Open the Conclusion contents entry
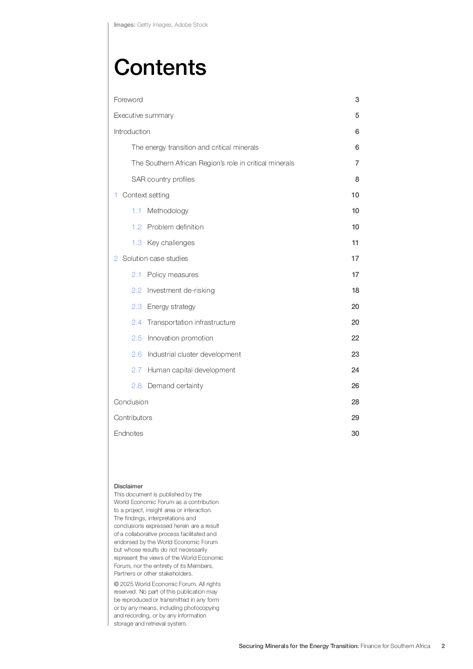The image size is (473, 669). (131, 402)
